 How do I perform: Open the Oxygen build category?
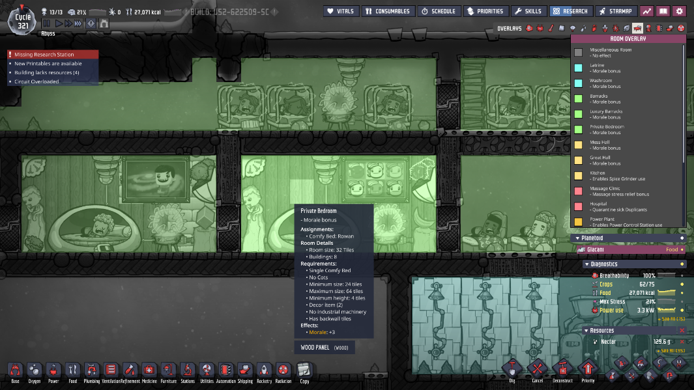tap(34, 371)
